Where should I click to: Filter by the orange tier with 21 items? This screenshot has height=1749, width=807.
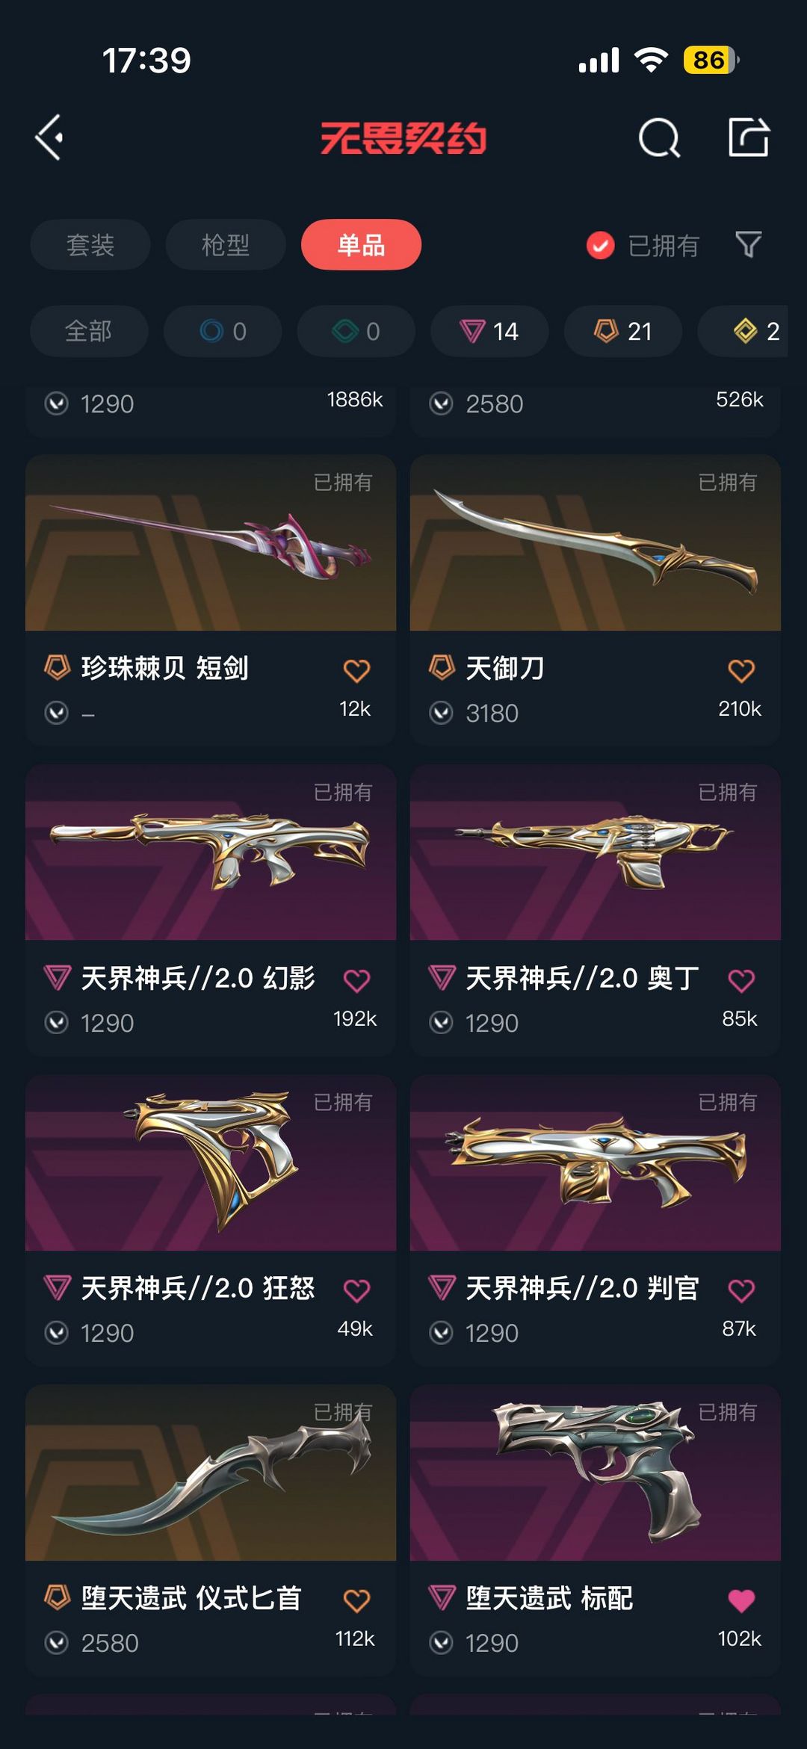pyautogui.click(x=623, y=331)
